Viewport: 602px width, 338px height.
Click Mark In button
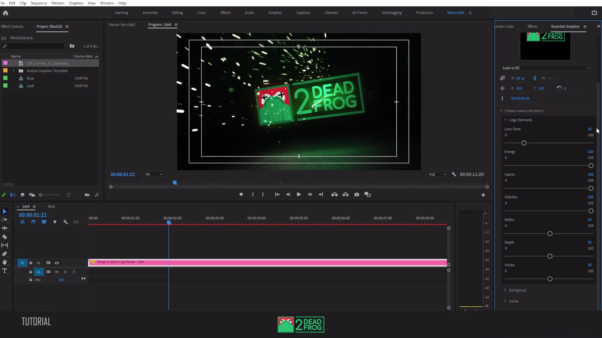click(253, 195)
